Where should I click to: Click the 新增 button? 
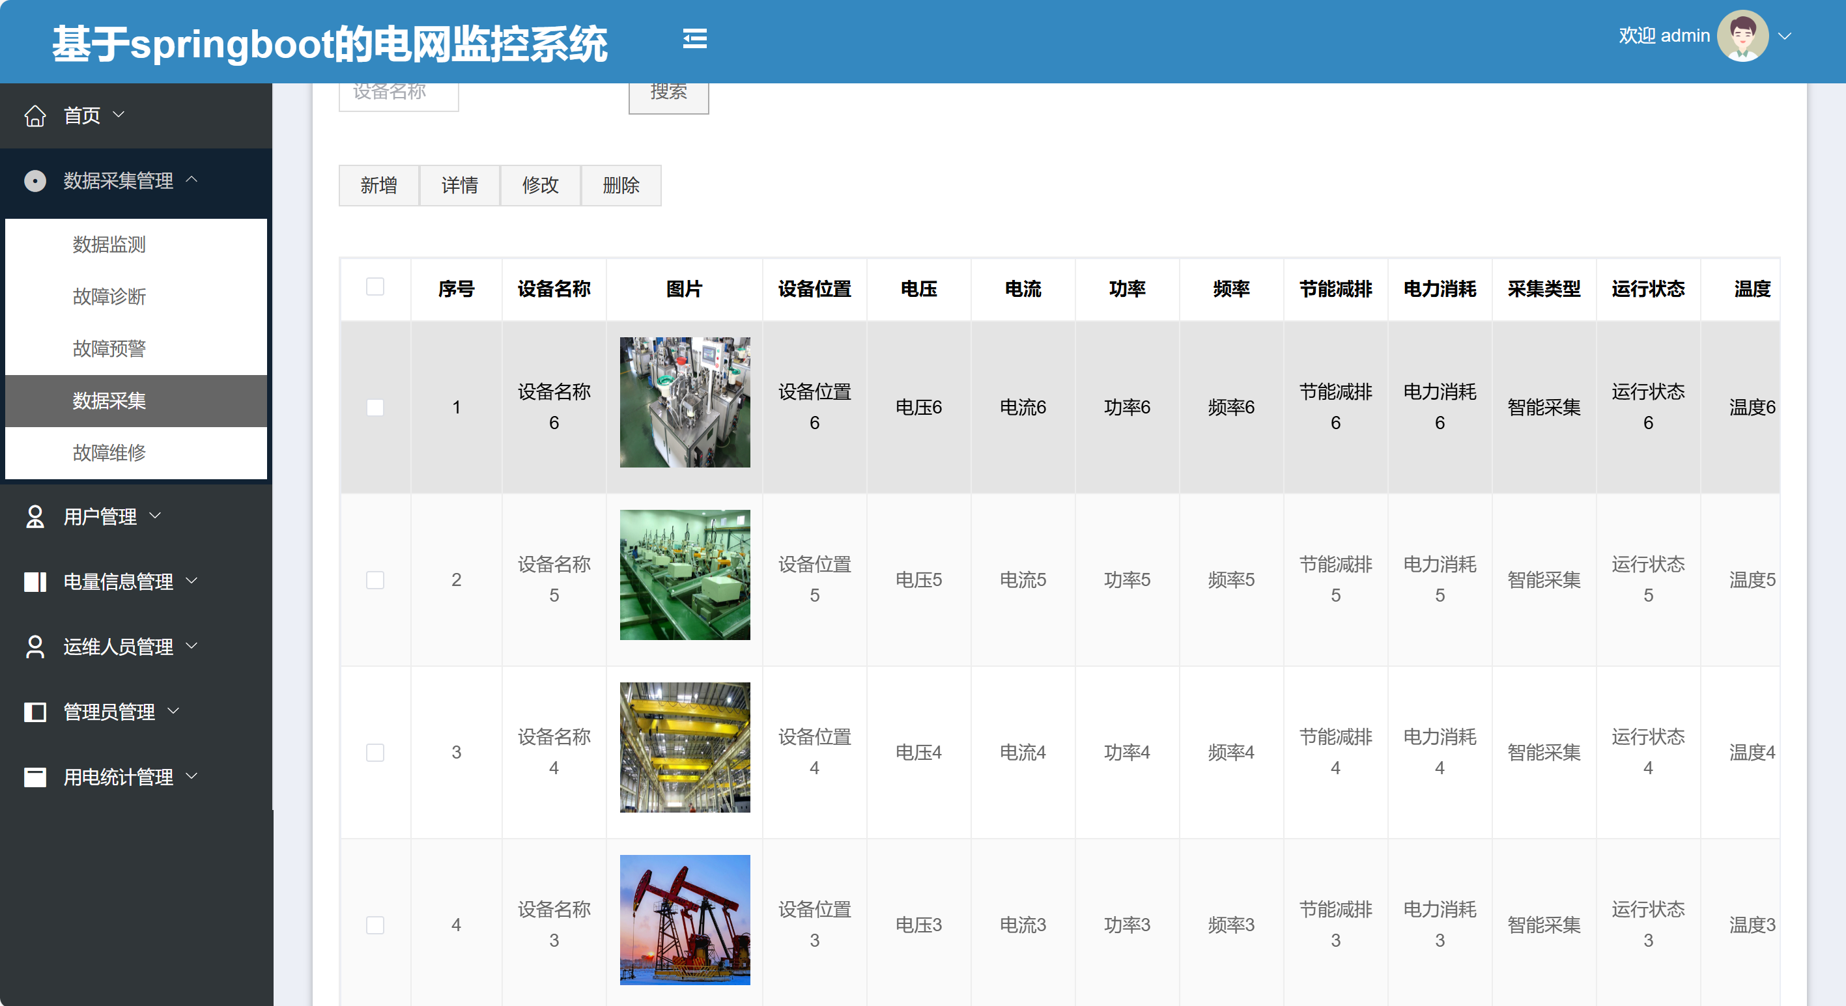[x=378, y=186]
